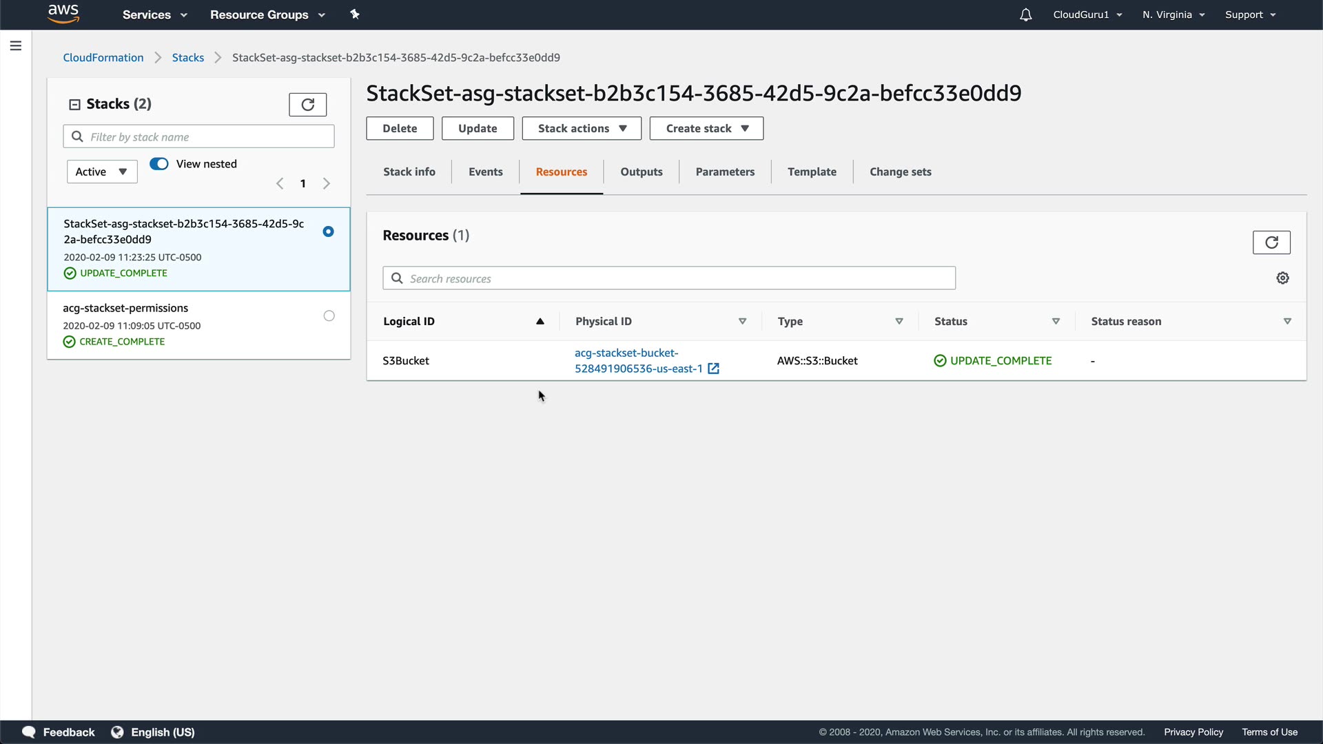Select the StackSet-asg-stackset stack radio button

(328, 232)
